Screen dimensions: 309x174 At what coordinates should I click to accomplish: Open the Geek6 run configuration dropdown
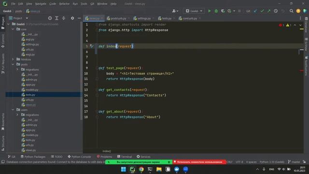[x=194, y=11]
